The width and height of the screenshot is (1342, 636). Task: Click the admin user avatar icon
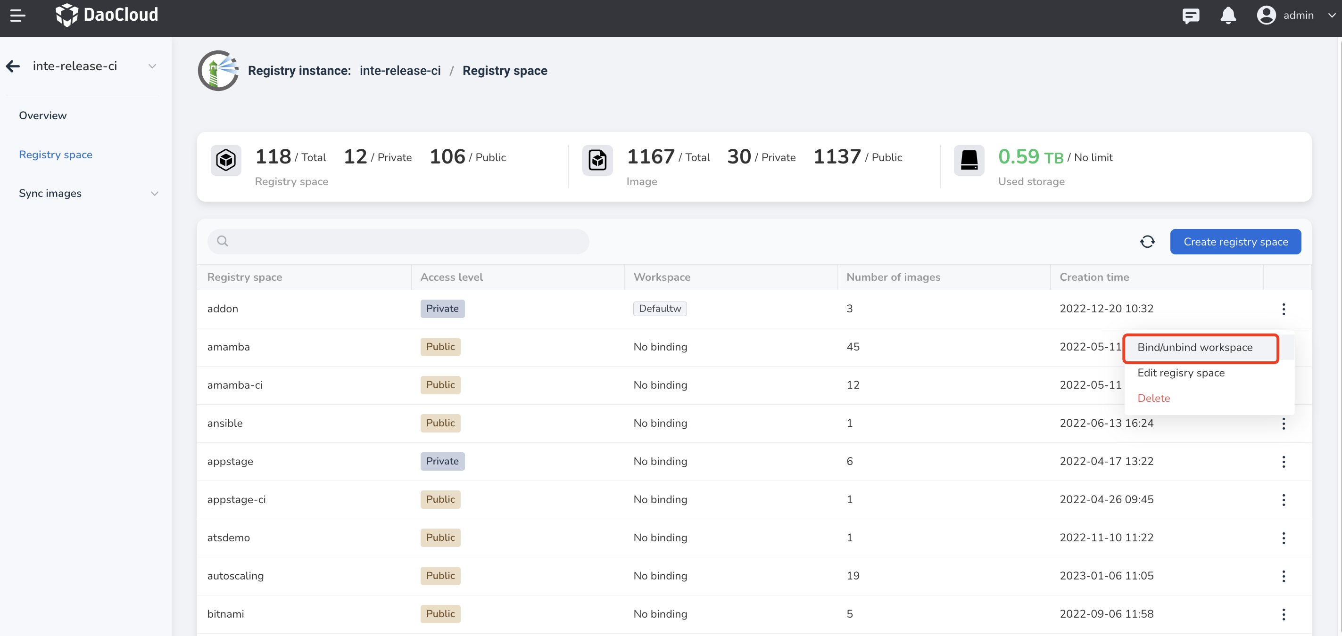pos(1266,15)
